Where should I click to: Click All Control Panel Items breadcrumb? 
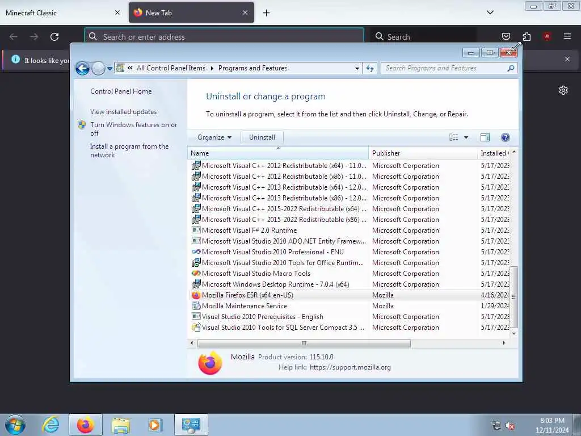point(171,68)
